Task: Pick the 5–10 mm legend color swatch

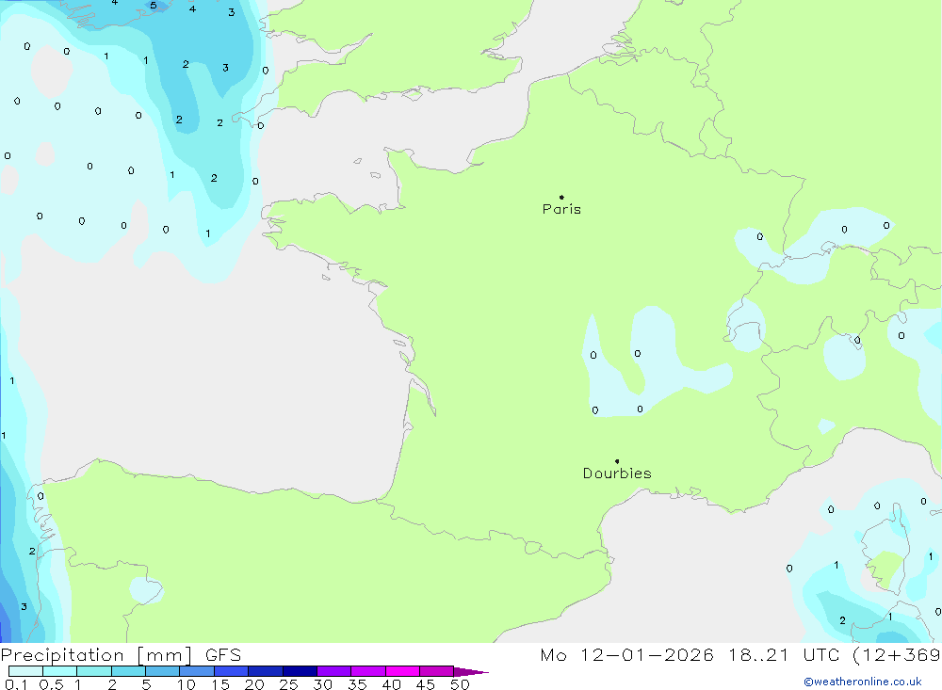Action: [x=163, y=671]
